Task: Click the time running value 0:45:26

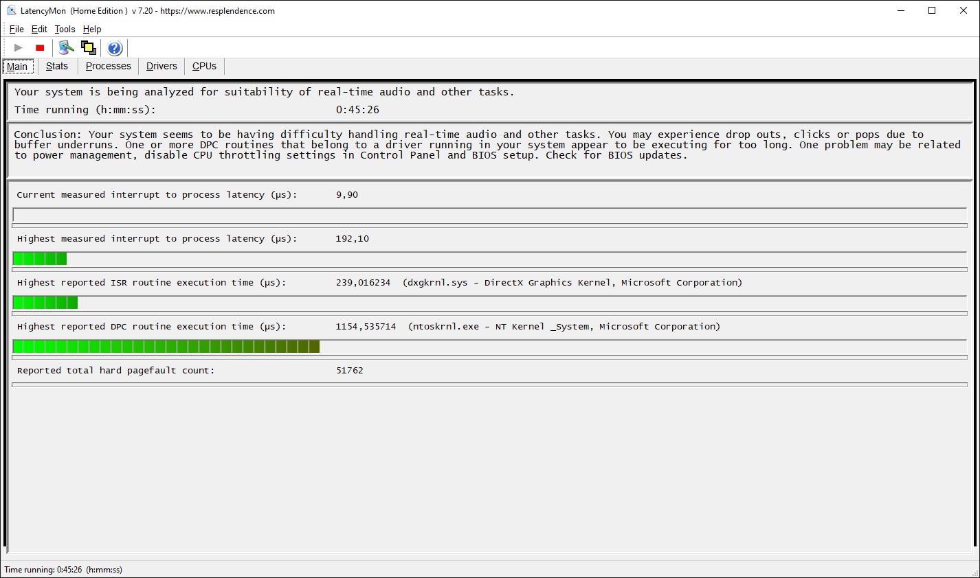Action: (357, 110)
